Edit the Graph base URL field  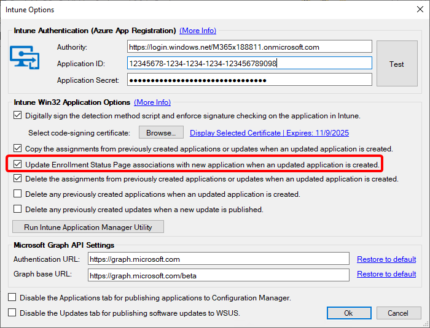[x=219, y=275]
